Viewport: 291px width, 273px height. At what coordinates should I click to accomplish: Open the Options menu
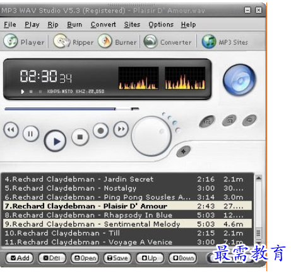[161, 25]
